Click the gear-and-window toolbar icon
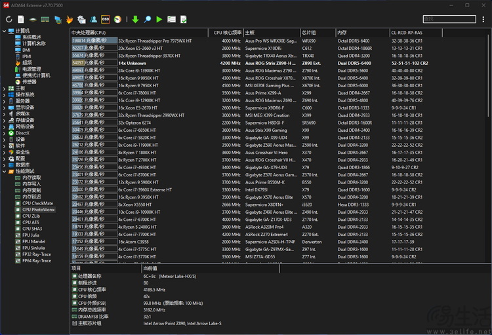This screenshot has width=492, height=335. point(81,20)
